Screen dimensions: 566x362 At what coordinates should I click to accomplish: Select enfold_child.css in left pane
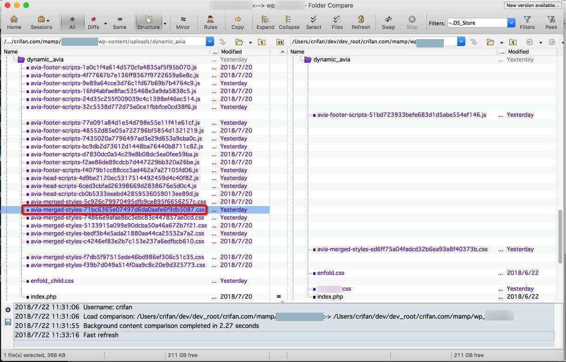pos(52,281)
